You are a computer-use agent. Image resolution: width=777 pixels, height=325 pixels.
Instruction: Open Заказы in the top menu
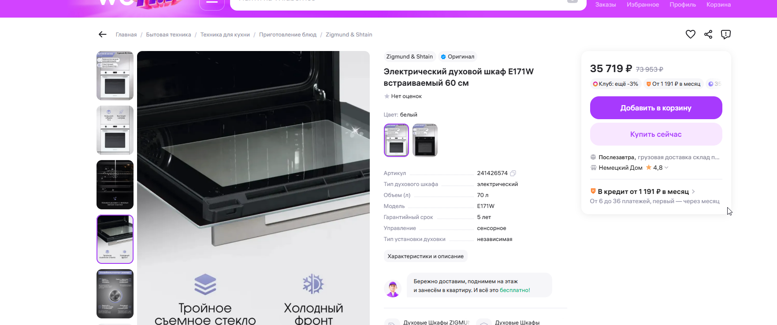click(x=606, y=4)
